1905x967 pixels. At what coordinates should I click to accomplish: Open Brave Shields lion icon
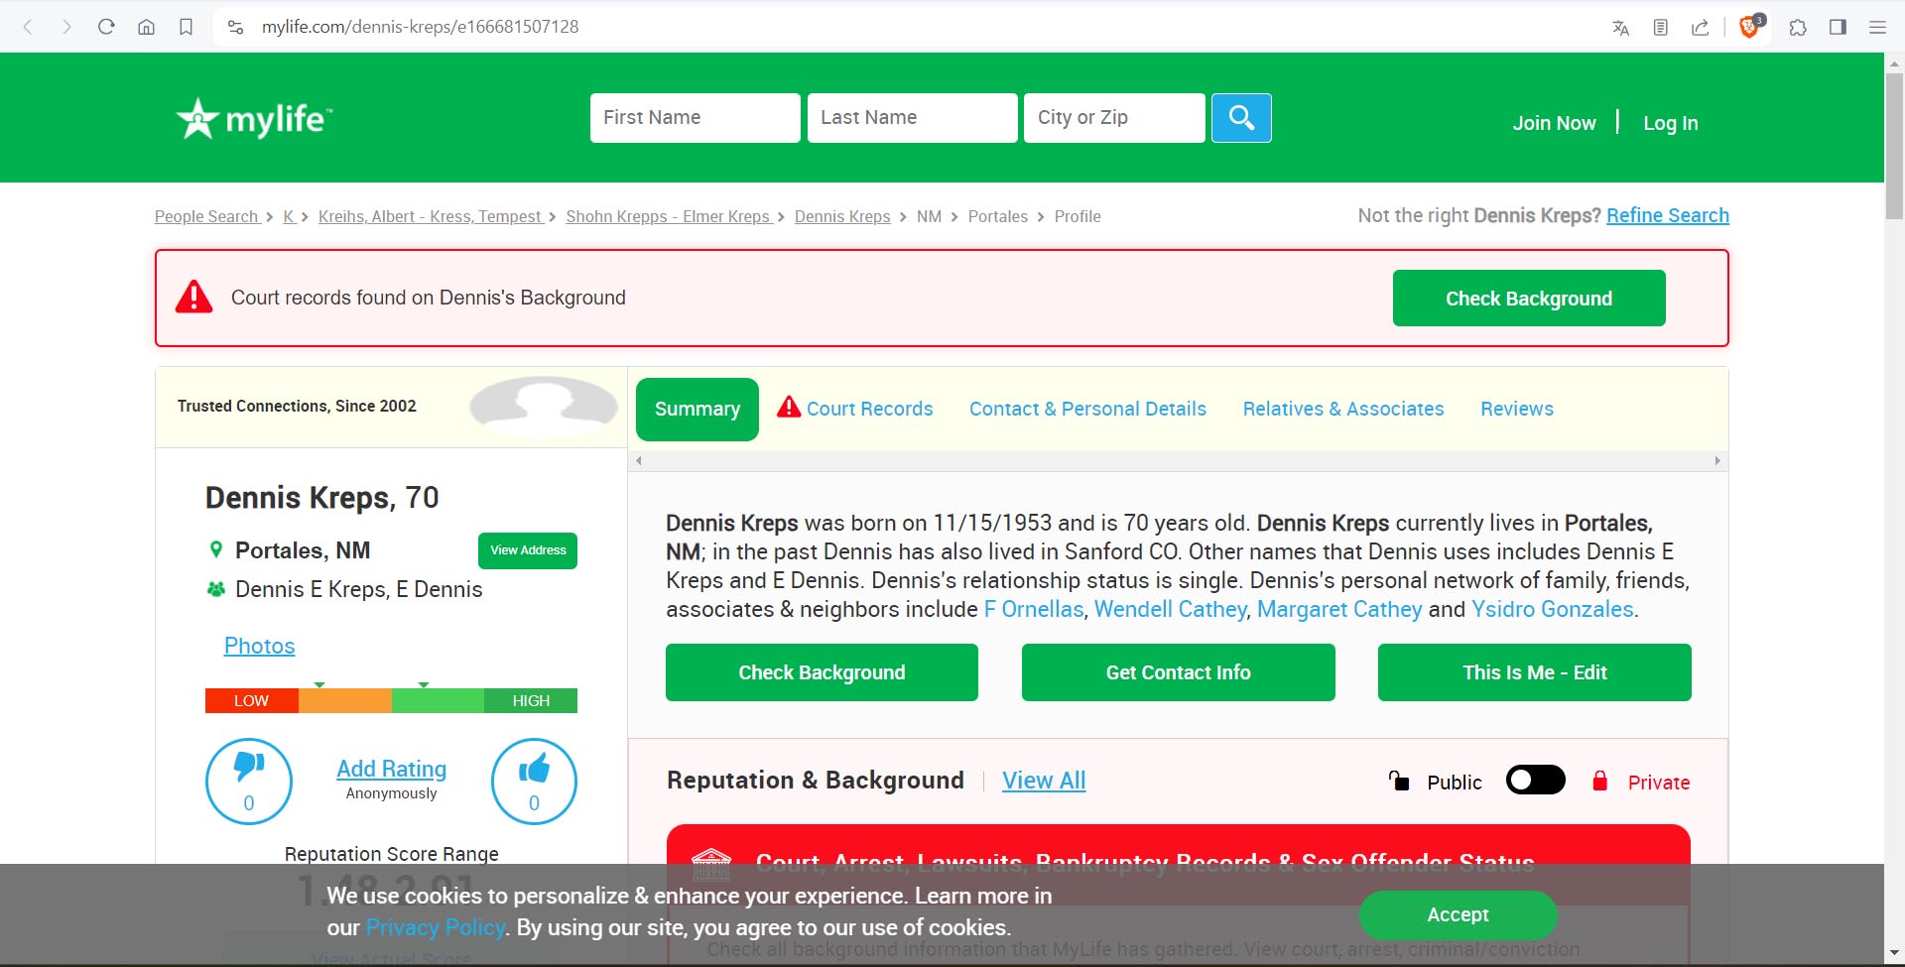pyautogui.click(x=1750, y=27)
